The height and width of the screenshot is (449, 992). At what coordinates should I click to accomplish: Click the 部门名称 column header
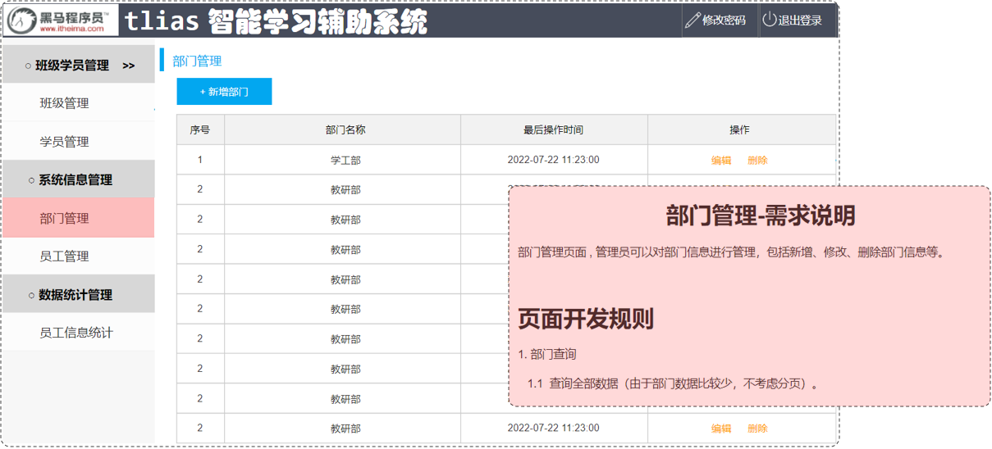pyautogui.click(x=345, y=130)
